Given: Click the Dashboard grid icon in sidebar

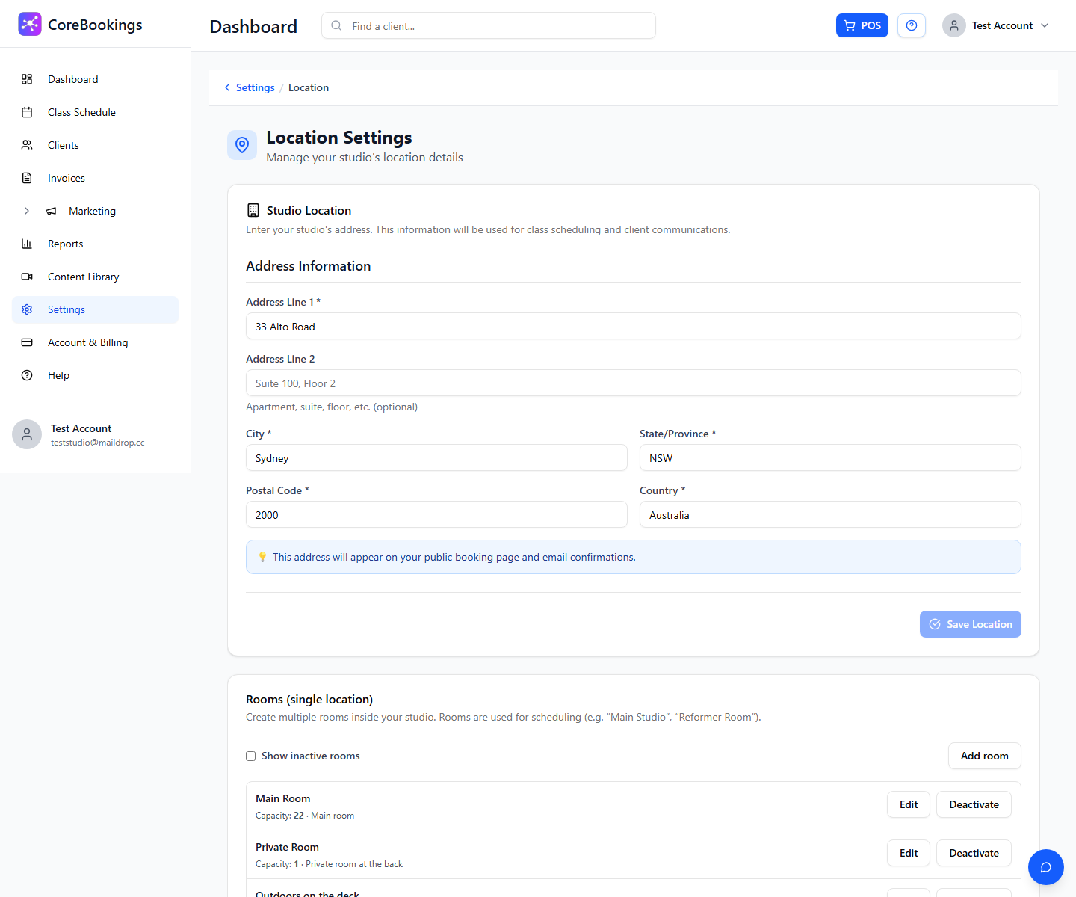Looking at the screenshot, I should click(27, 79).
